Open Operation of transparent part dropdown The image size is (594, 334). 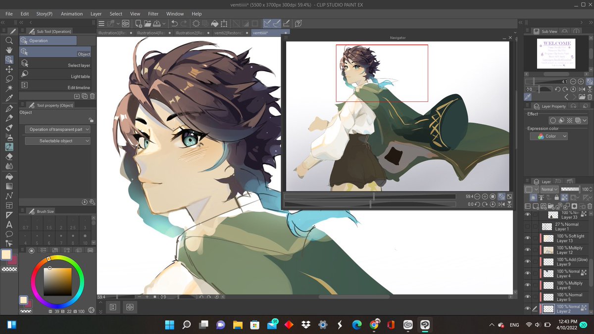(x=57, y=129)
